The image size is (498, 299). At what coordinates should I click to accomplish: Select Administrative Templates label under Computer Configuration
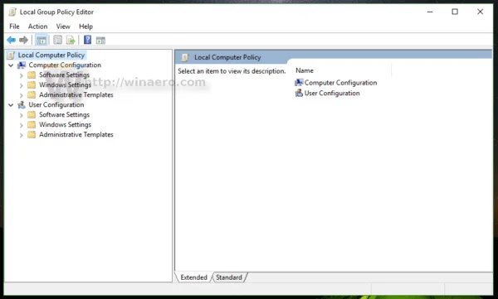[76, 94]
